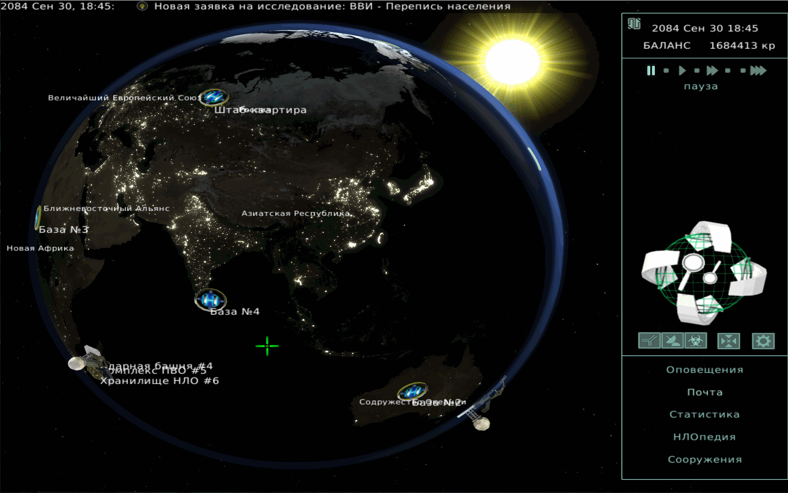
Task: Pause the game time
Action: pos(651,70)
